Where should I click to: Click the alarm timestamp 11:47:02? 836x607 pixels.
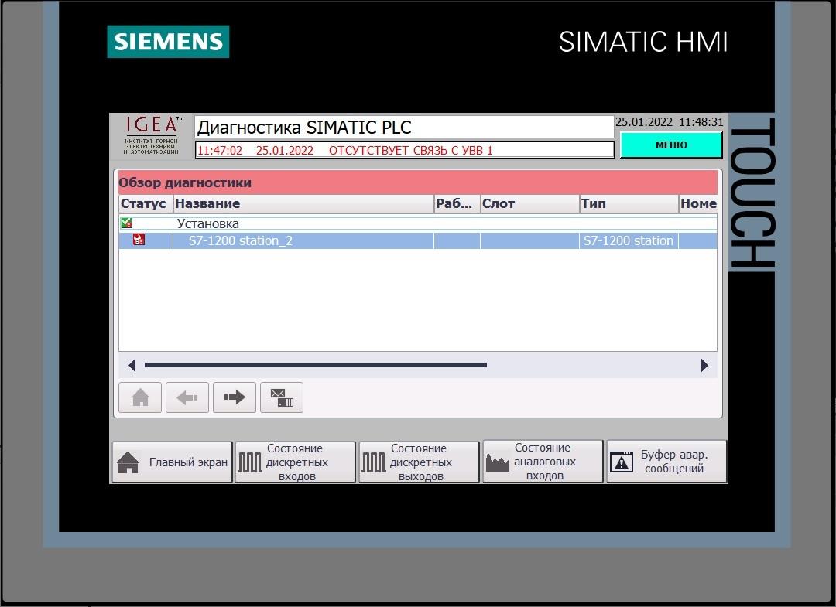point(220,151)
